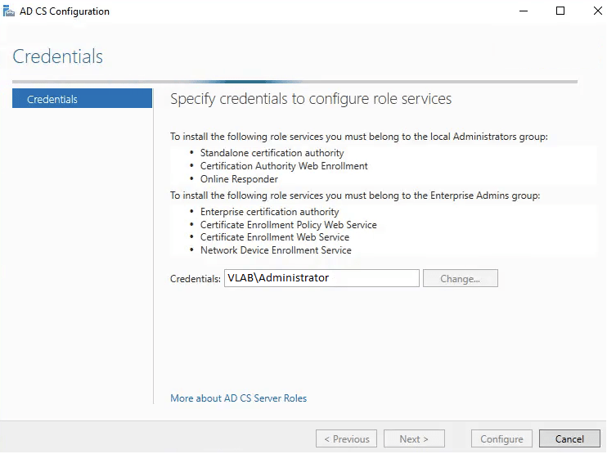The image size is (607, 454).
Task: Select the Online Responder list entry
Action: pos(239,179)
